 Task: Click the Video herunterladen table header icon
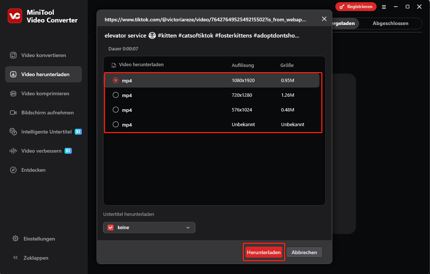[113, 65]
